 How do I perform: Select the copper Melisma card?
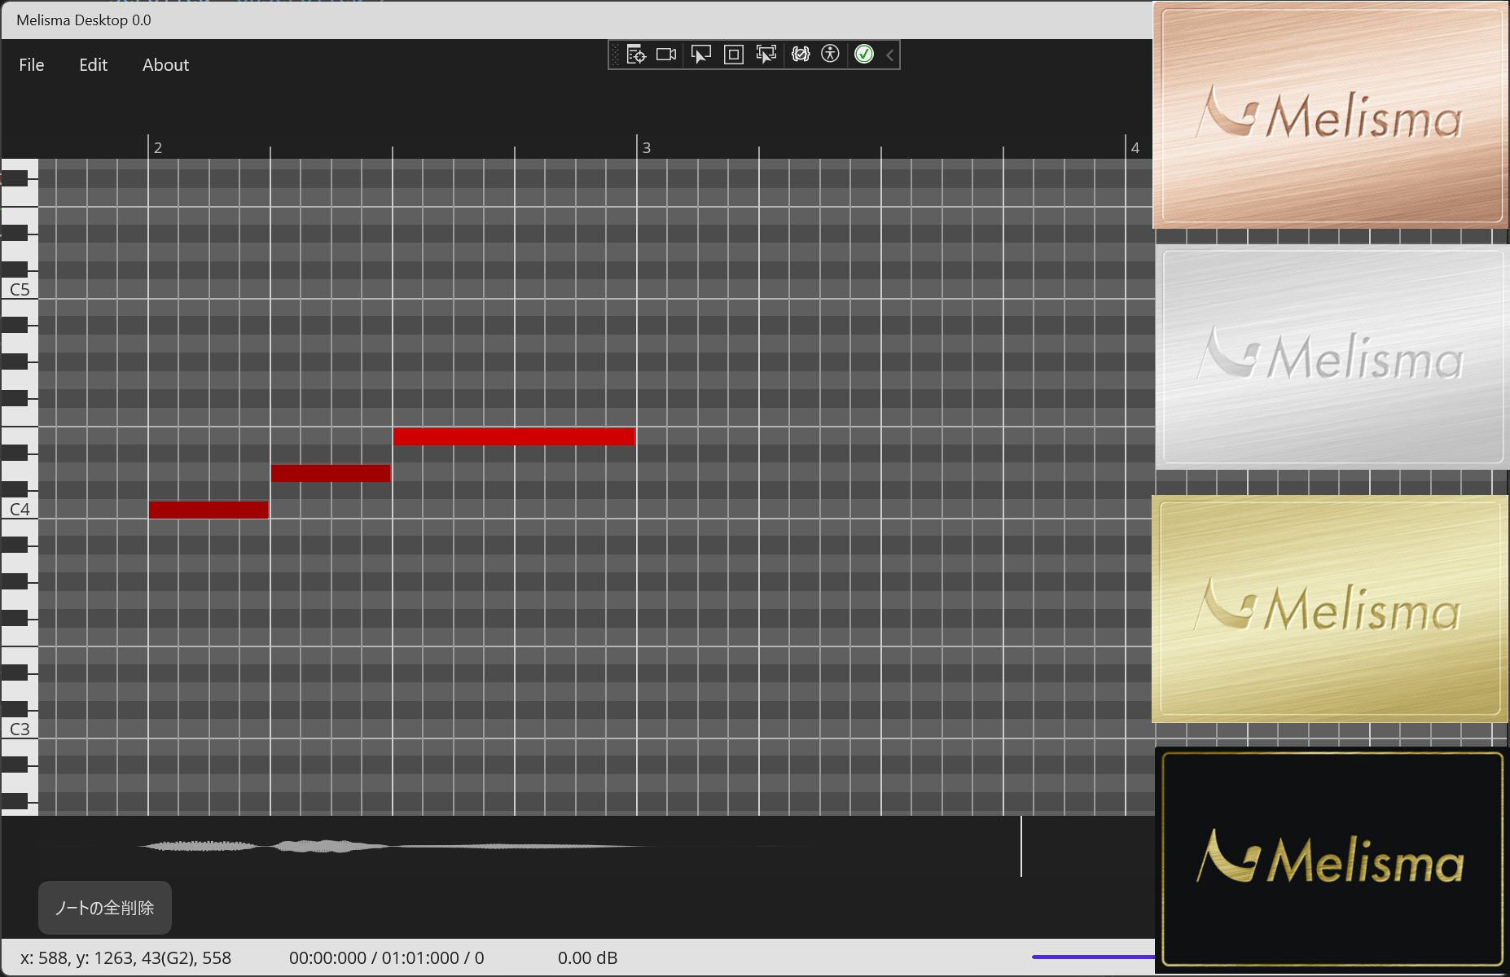tap(1332, 115)
